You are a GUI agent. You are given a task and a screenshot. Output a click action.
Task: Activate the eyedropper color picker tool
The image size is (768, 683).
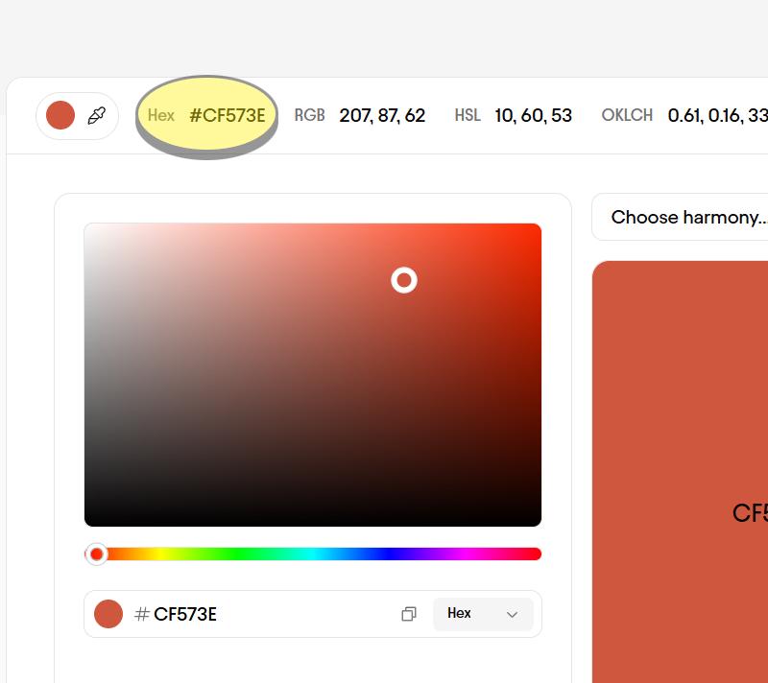point(96,116)
